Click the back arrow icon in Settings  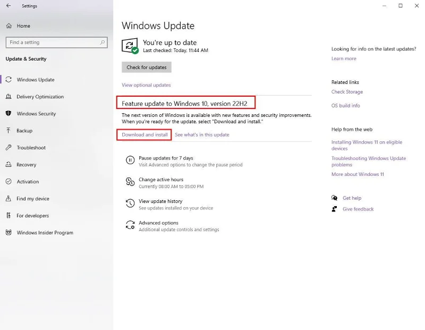[8, 6]
